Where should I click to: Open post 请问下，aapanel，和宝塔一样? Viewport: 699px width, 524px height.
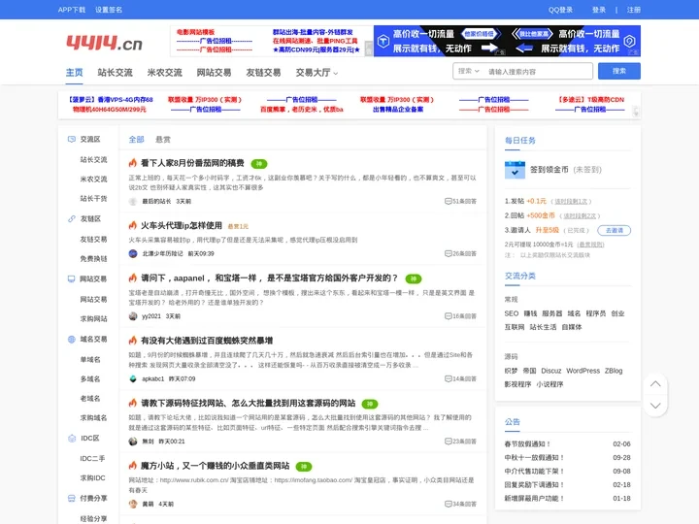tap(269, 278)
